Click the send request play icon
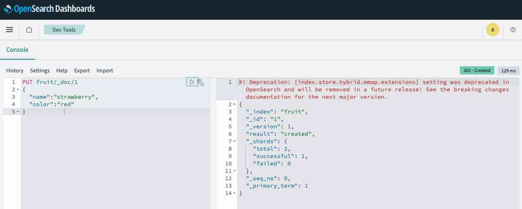Screen dimensions: 522x209 [x=192, y=82]
